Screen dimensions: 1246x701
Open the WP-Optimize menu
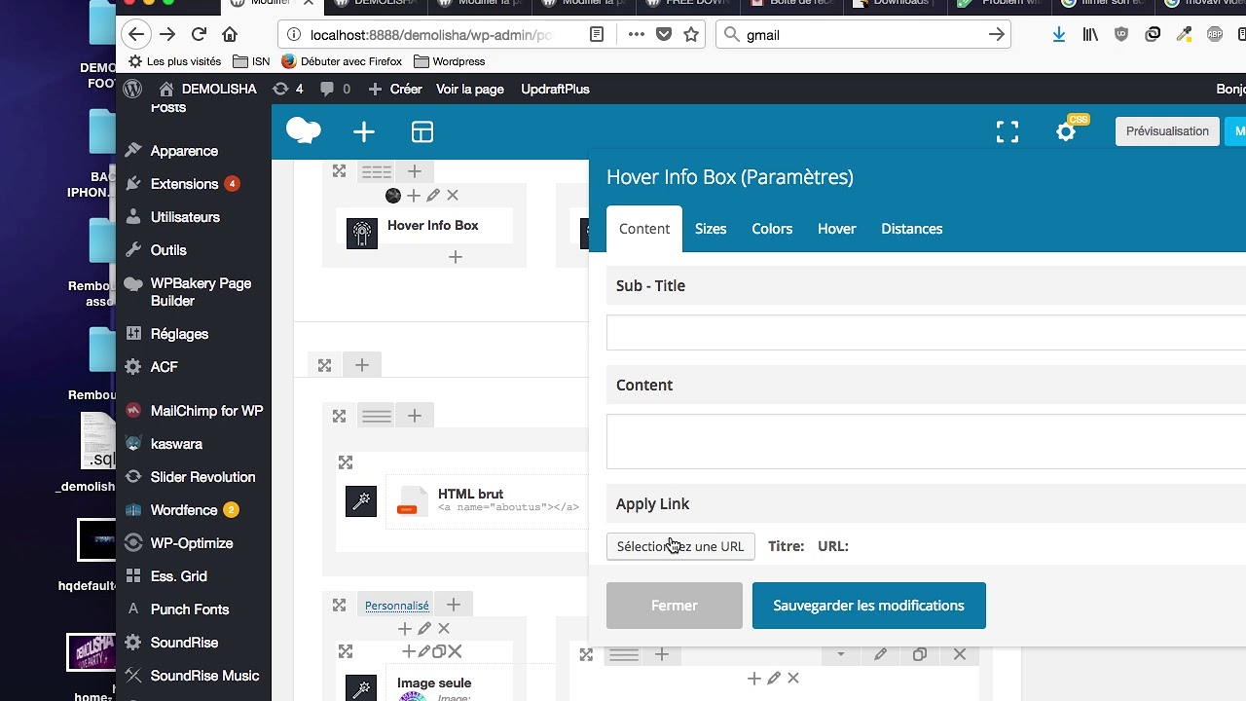coord(194,543)
